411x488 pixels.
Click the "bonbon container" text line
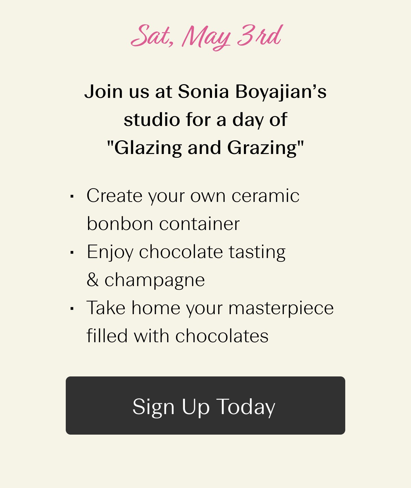163,224
